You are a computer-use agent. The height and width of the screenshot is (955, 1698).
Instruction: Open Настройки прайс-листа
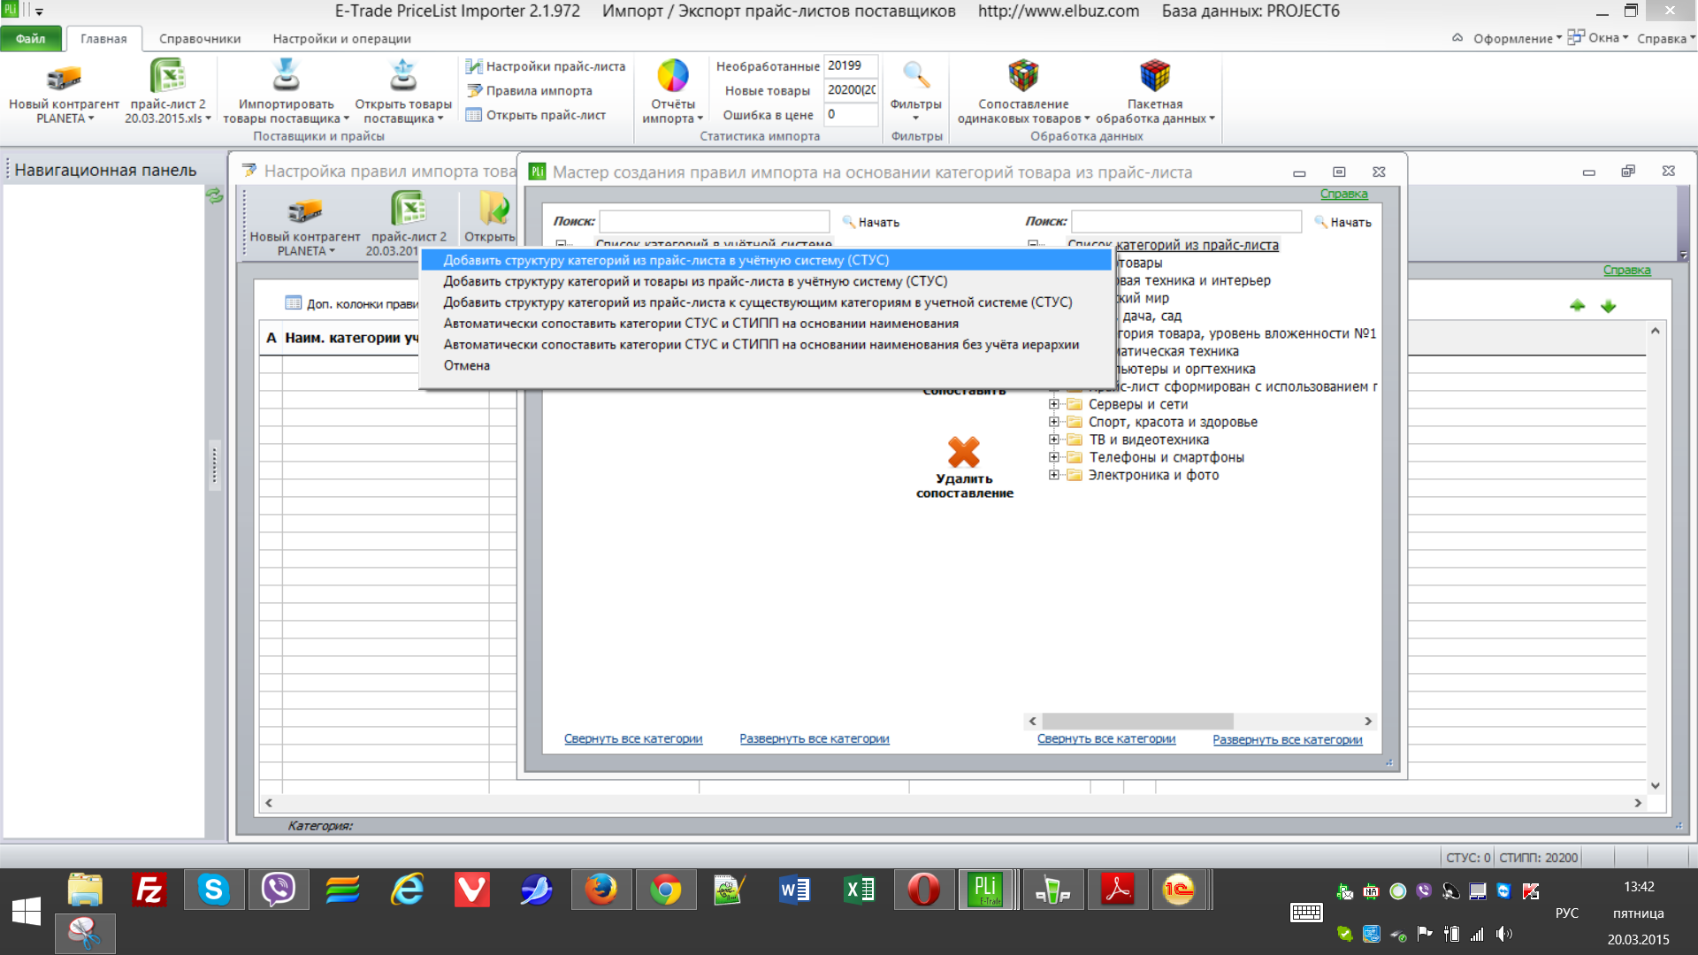pyautogui.click(x=546, y=66)
